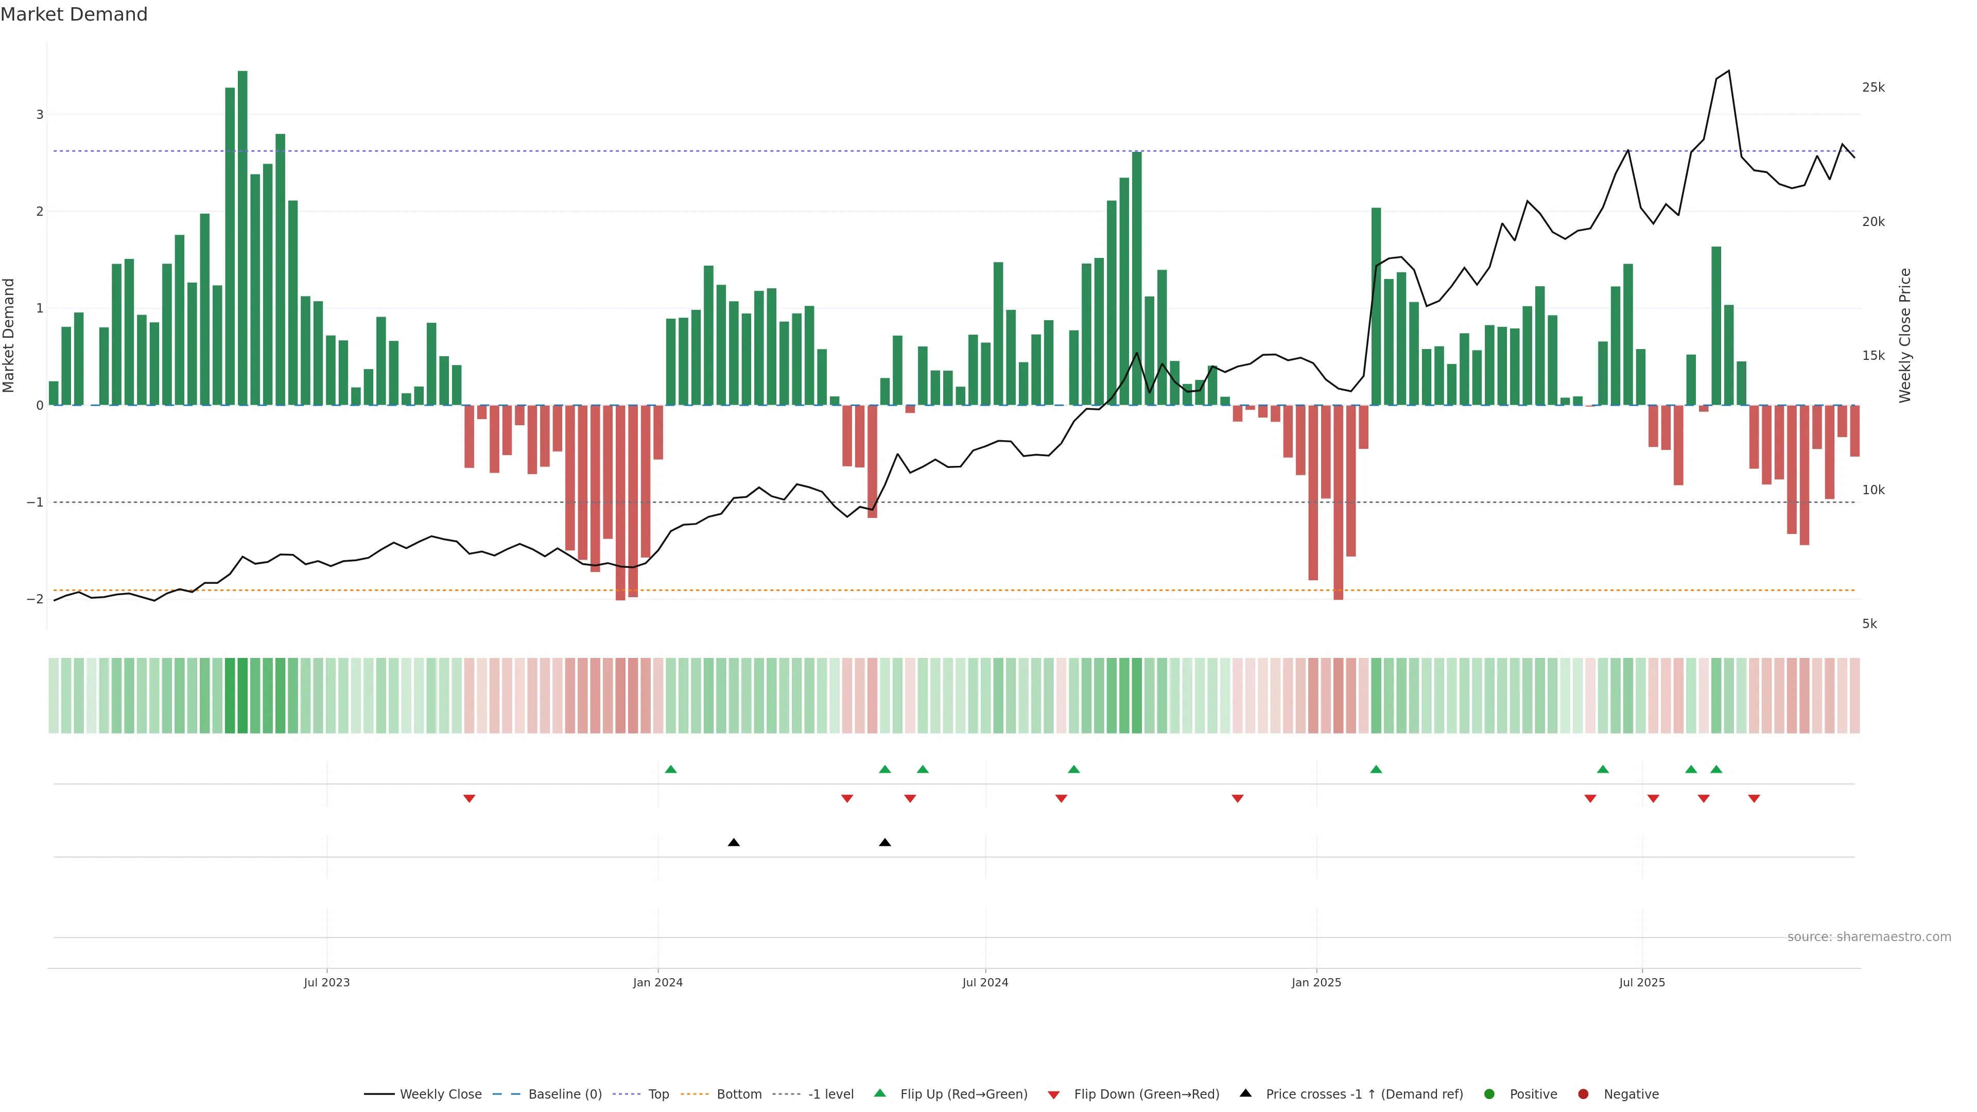Click the first green Flip Up marker

(671, 769)
